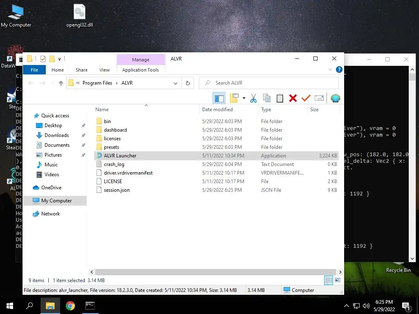Switch to the Home ribbon tab

58,70
